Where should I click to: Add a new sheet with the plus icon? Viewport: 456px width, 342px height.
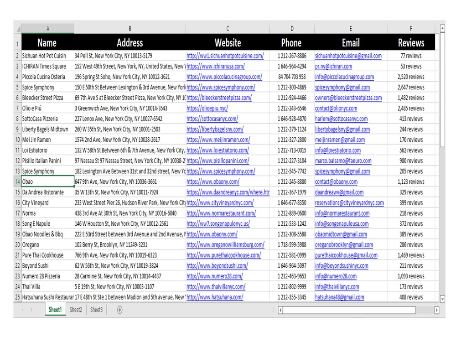point(119,310)
